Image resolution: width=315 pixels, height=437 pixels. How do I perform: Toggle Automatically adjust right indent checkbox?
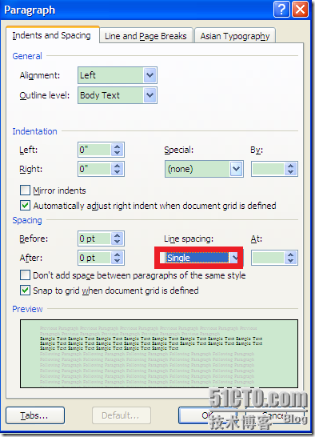25,206
